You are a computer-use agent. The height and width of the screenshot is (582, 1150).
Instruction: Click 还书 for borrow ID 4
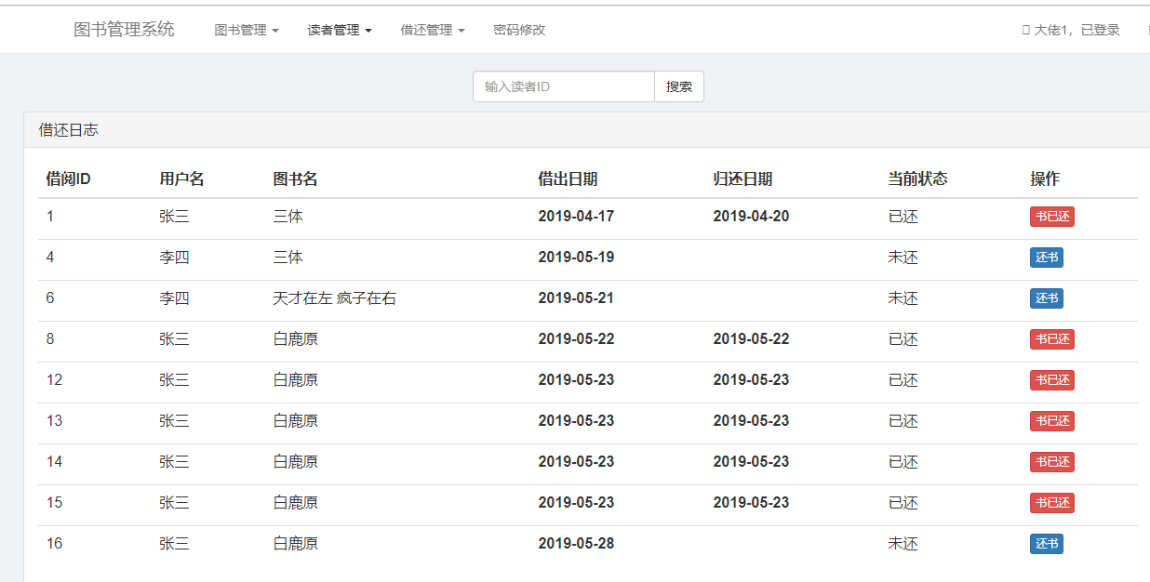coord(1046,258)
